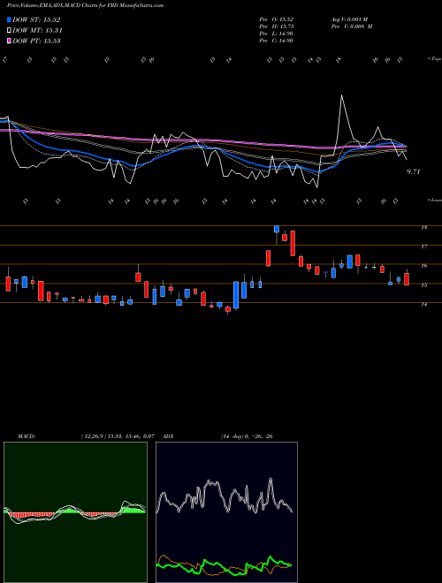Click the 'Pre L: 14.90' low value

pyautogui.click(x=277, y=34)
